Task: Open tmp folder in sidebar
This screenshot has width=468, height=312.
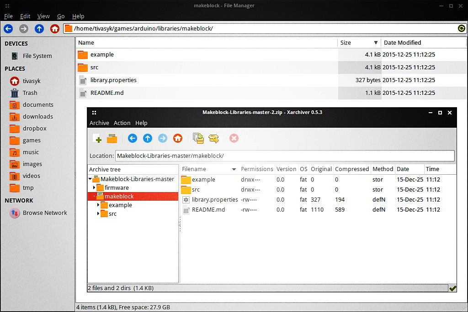Action: (x=21, y=188)
